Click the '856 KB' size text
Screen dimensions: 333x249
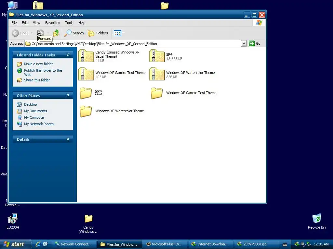(x=172, y=77)
